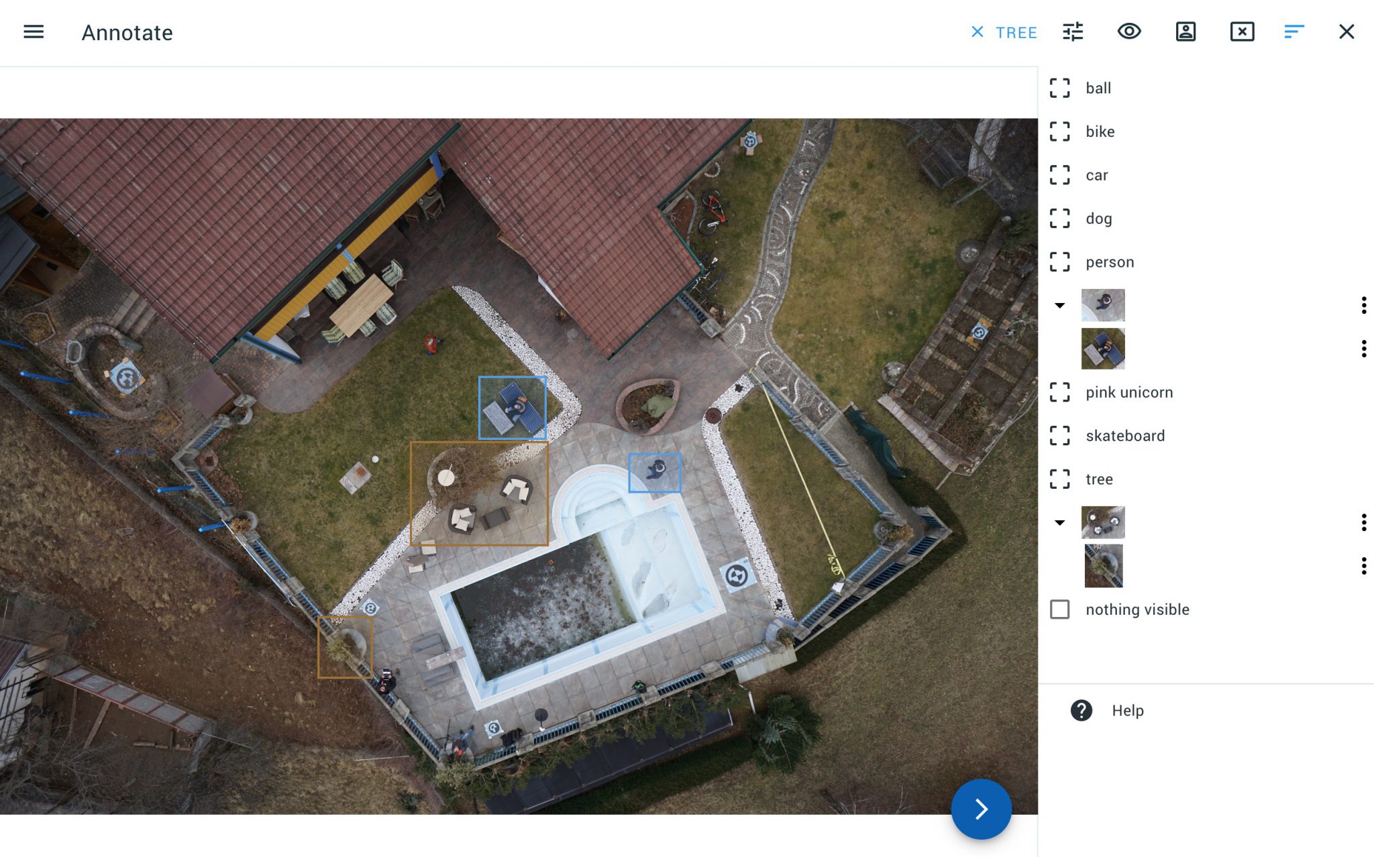Open options menu for first tree annotation

(x=1363, y=522)
